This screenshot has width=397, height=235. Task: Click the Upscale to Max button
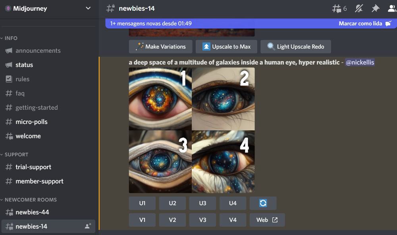tap(226, 46)
